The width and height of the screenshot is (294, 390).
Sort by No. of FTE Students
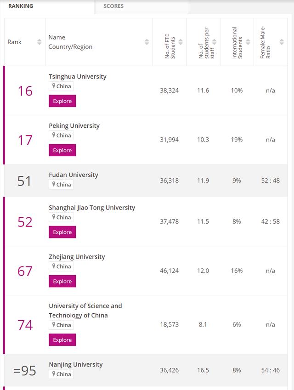[181, 42]
